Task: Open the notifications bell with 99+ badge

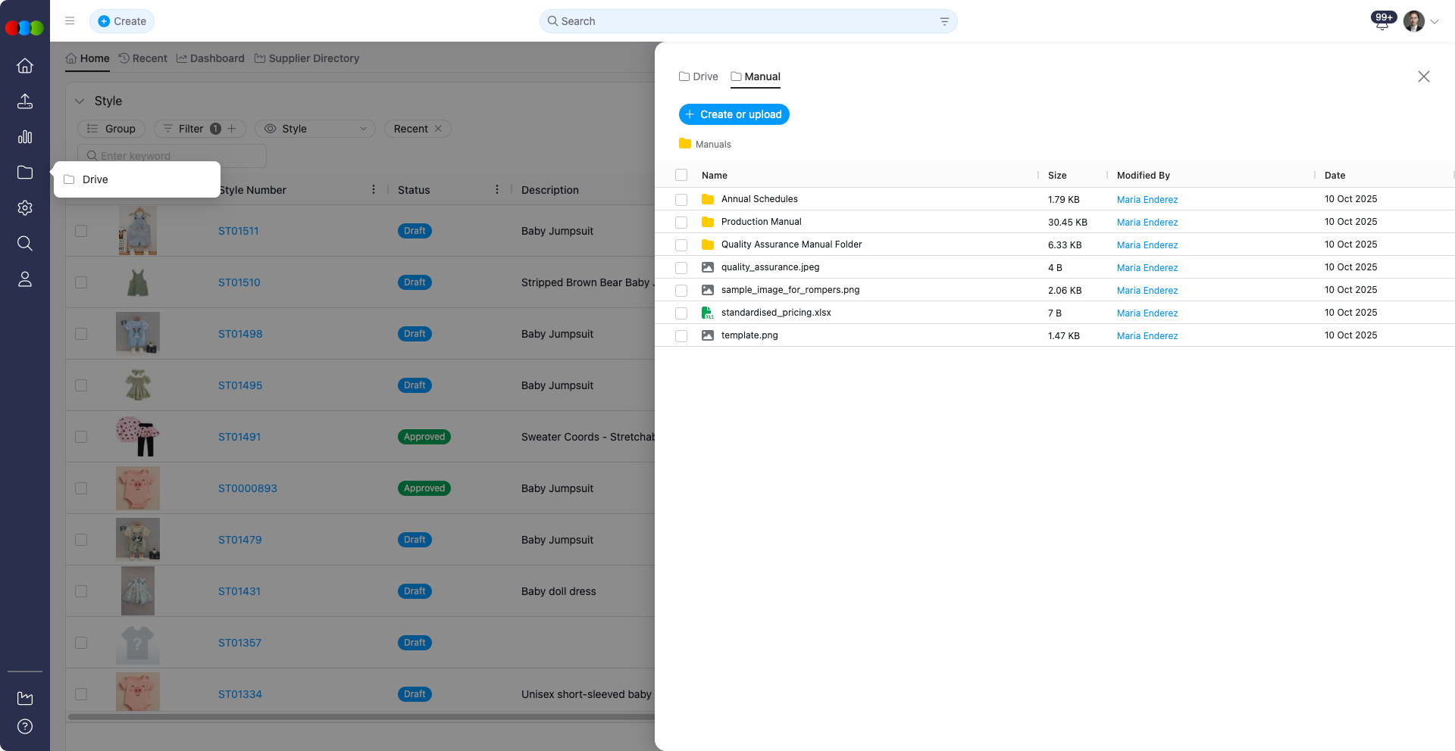Action: pyautogui.click(x=1382, y=22)
